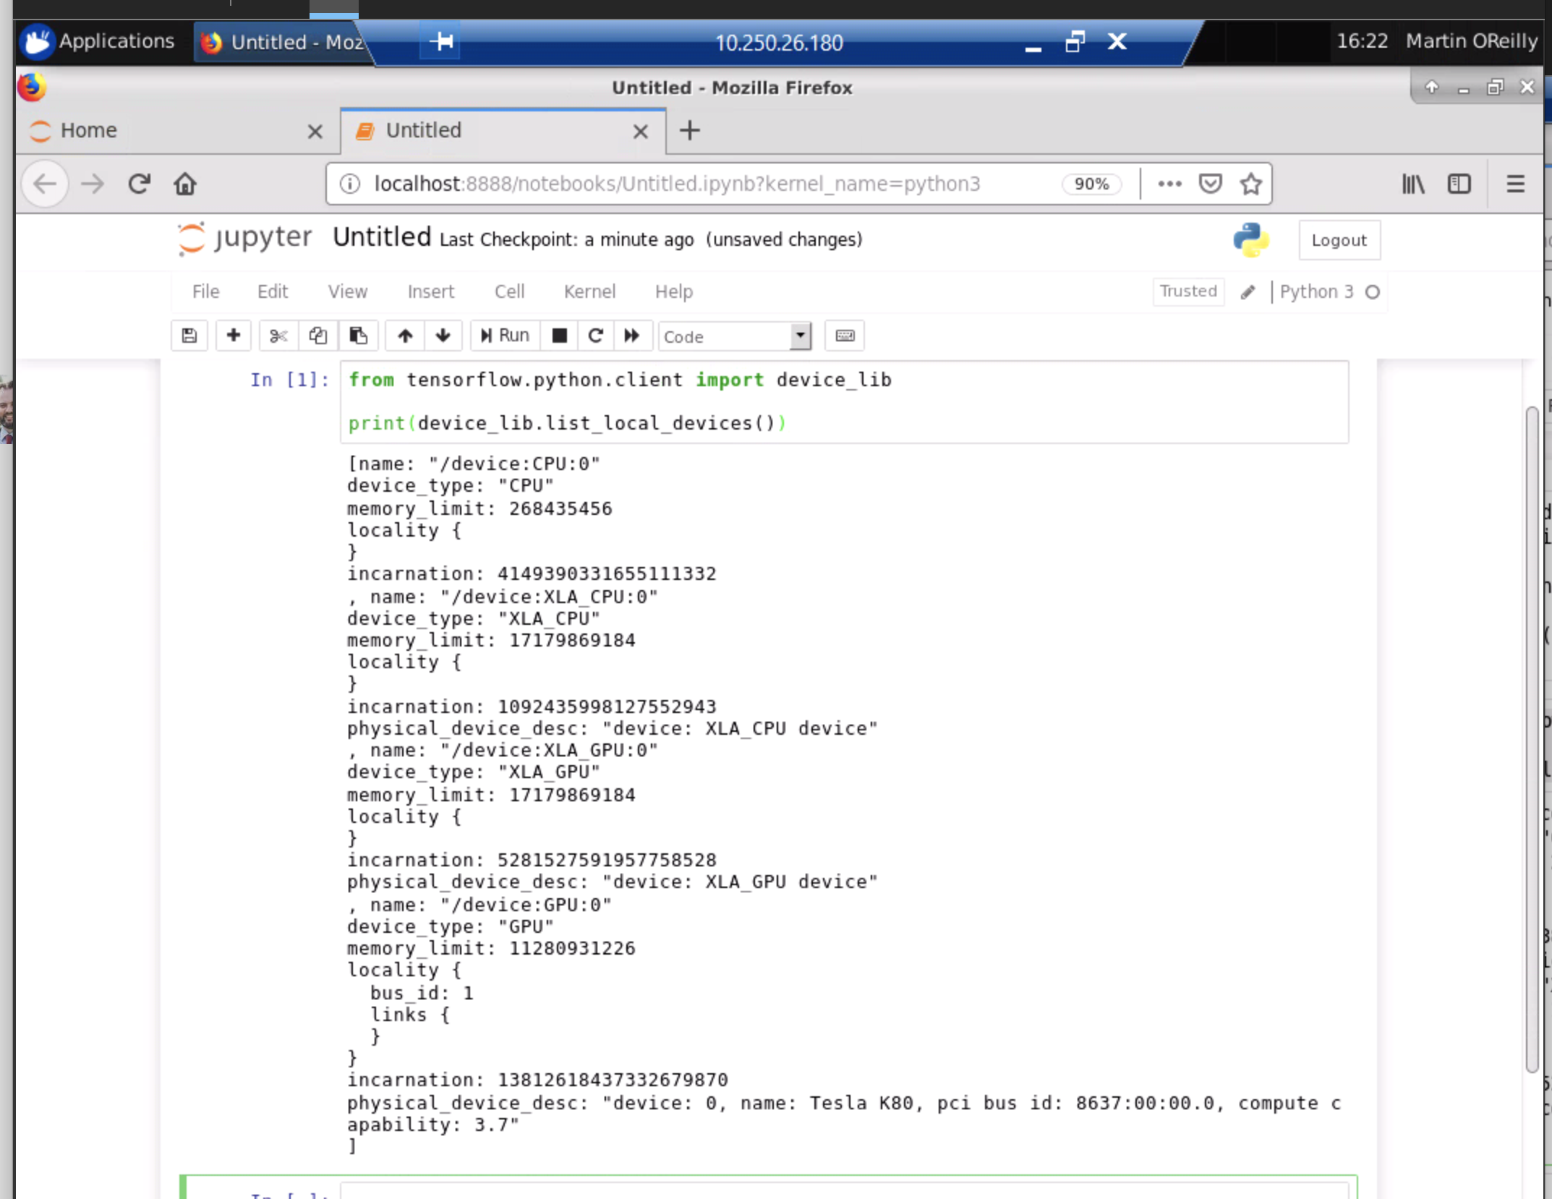Move the selected cell up
1552x1199 pixels.
click(x=404, y=336)
